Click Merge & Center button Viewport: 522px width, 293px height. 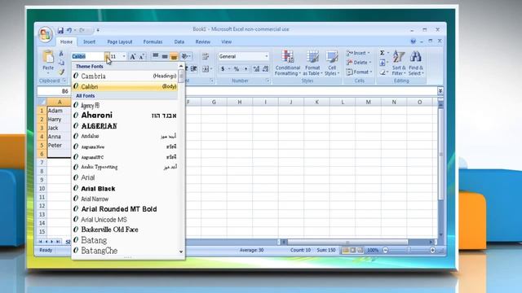206,68
